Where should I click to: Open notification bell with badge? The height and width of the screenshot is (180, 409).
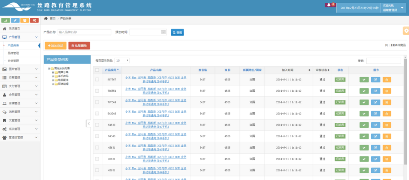330,5
